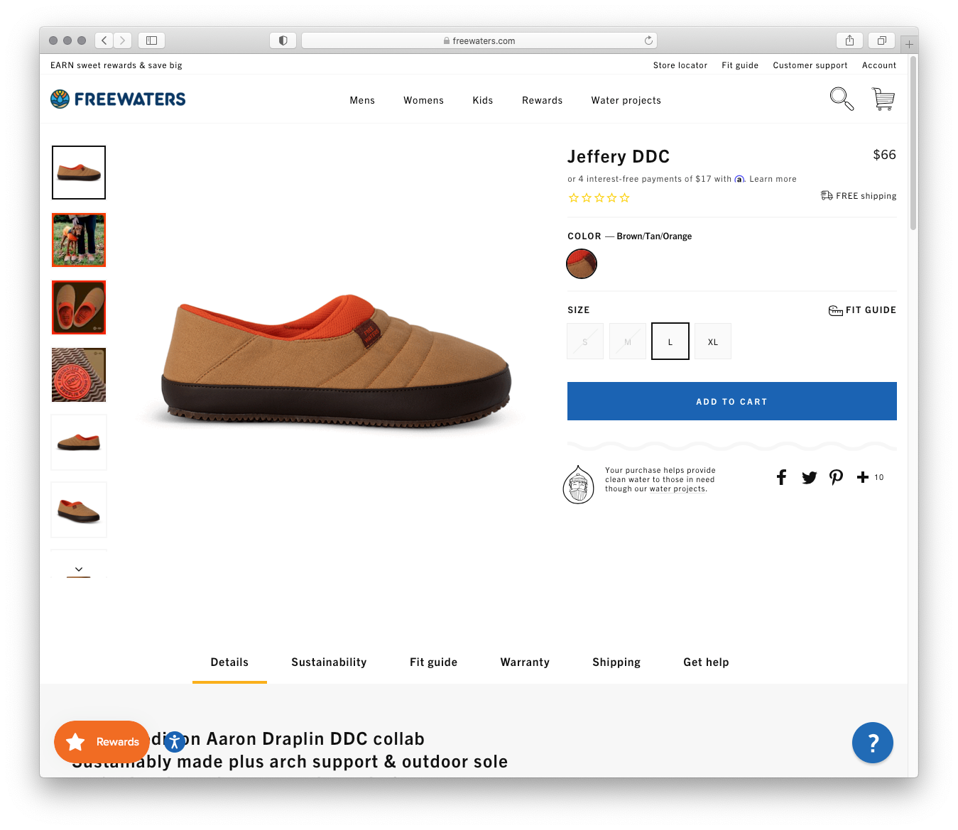
Task: Select thumbnail with dog and person
Action: pos(79,240)
